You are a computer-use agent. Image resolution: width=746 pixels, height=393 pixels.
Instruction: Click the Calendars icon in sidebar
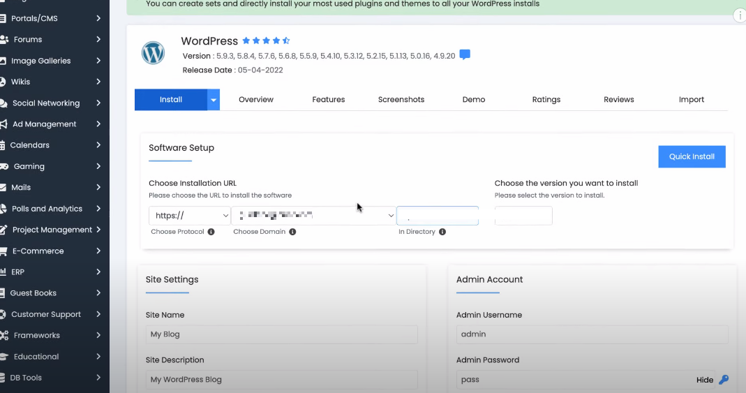coord(2,145)
